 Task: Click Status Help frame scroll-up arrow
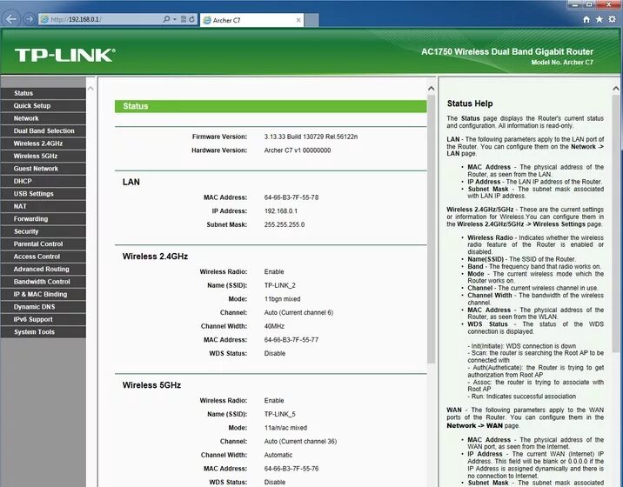tap(616, 88)
